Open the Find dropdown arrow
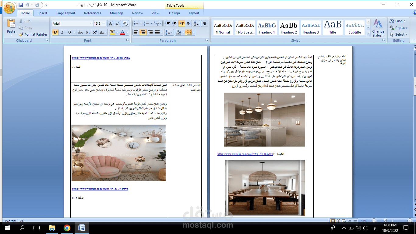This screenshot has width=416, height=234. click(x=404, y=21)
